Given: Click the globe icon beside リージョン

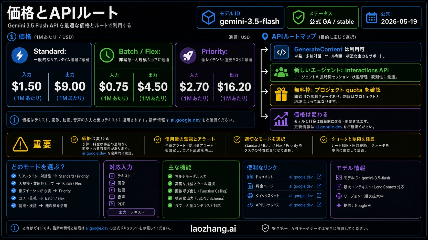Looking at the screenshot, I should coord(339,196).
